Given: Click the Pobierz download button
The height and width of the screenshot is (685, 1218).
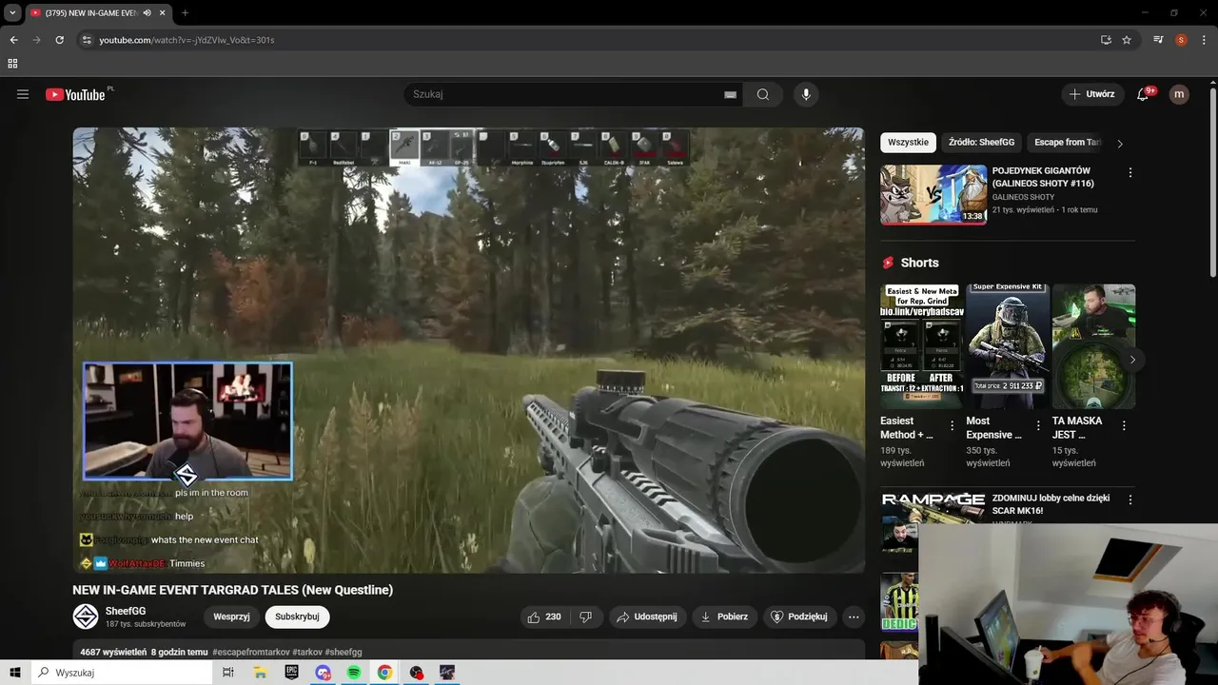Looking at the screenshot, I should [x=724, y=616].
